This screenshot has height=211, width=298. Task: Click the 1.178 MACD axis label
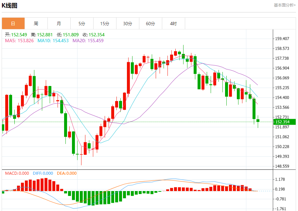click(280, 180)
